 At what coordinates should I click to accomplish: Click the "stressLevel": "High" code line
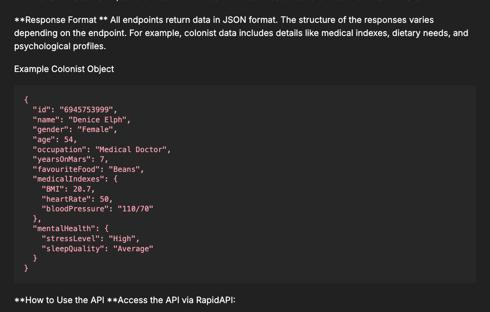(x=91, y=238)
